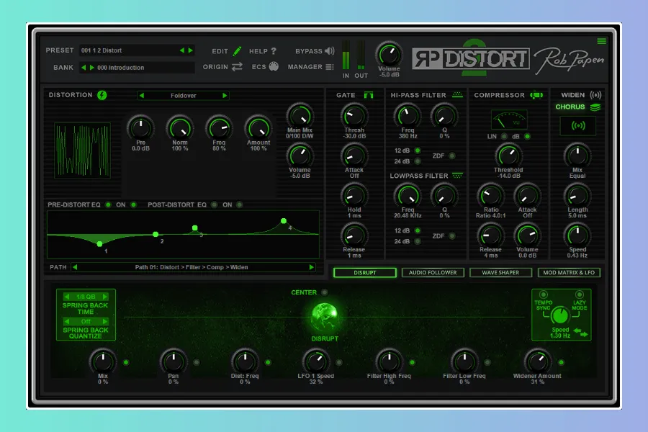Enable the Compressor section icon
Screen dimensions: 648x432
click(536, 95)
